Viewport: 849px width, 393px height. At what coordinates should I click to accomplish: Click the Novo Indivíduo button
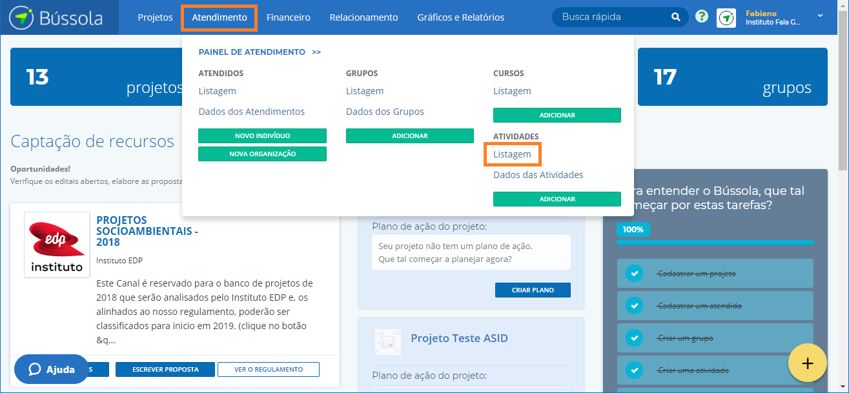coord(262,136)
